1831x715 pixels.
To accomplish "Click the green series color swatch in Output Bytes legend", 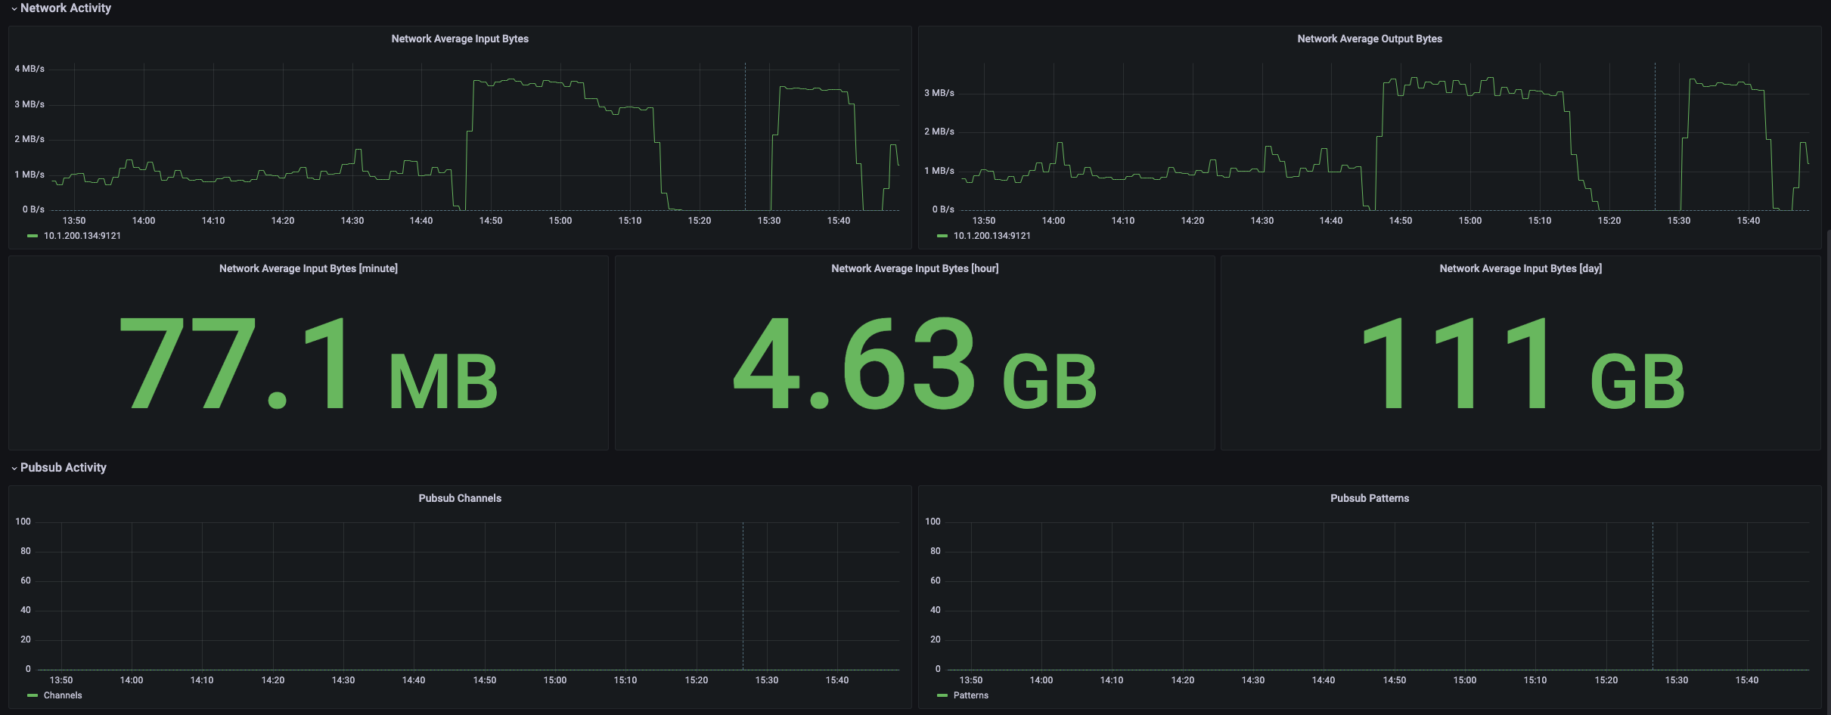I will pyautogui.click(x=942, y=236).
